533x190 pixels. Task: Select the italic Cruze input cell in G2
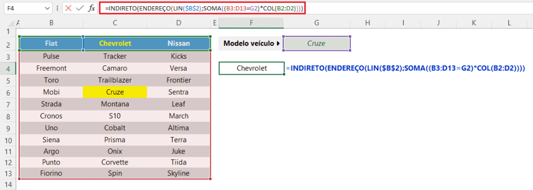point(316,44)
